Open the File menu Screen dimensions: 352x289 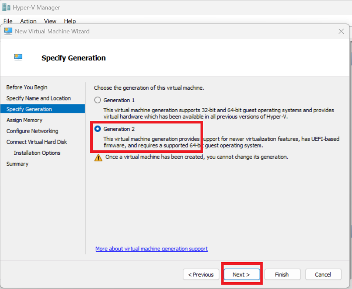8,21
